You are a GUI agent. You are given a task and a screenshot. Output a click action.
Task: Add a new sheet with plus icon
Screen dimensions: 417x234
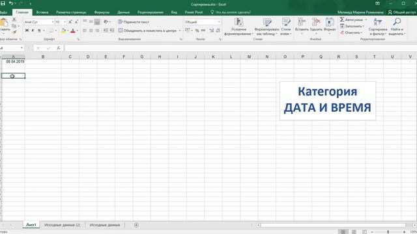click(x=136, y=225)
